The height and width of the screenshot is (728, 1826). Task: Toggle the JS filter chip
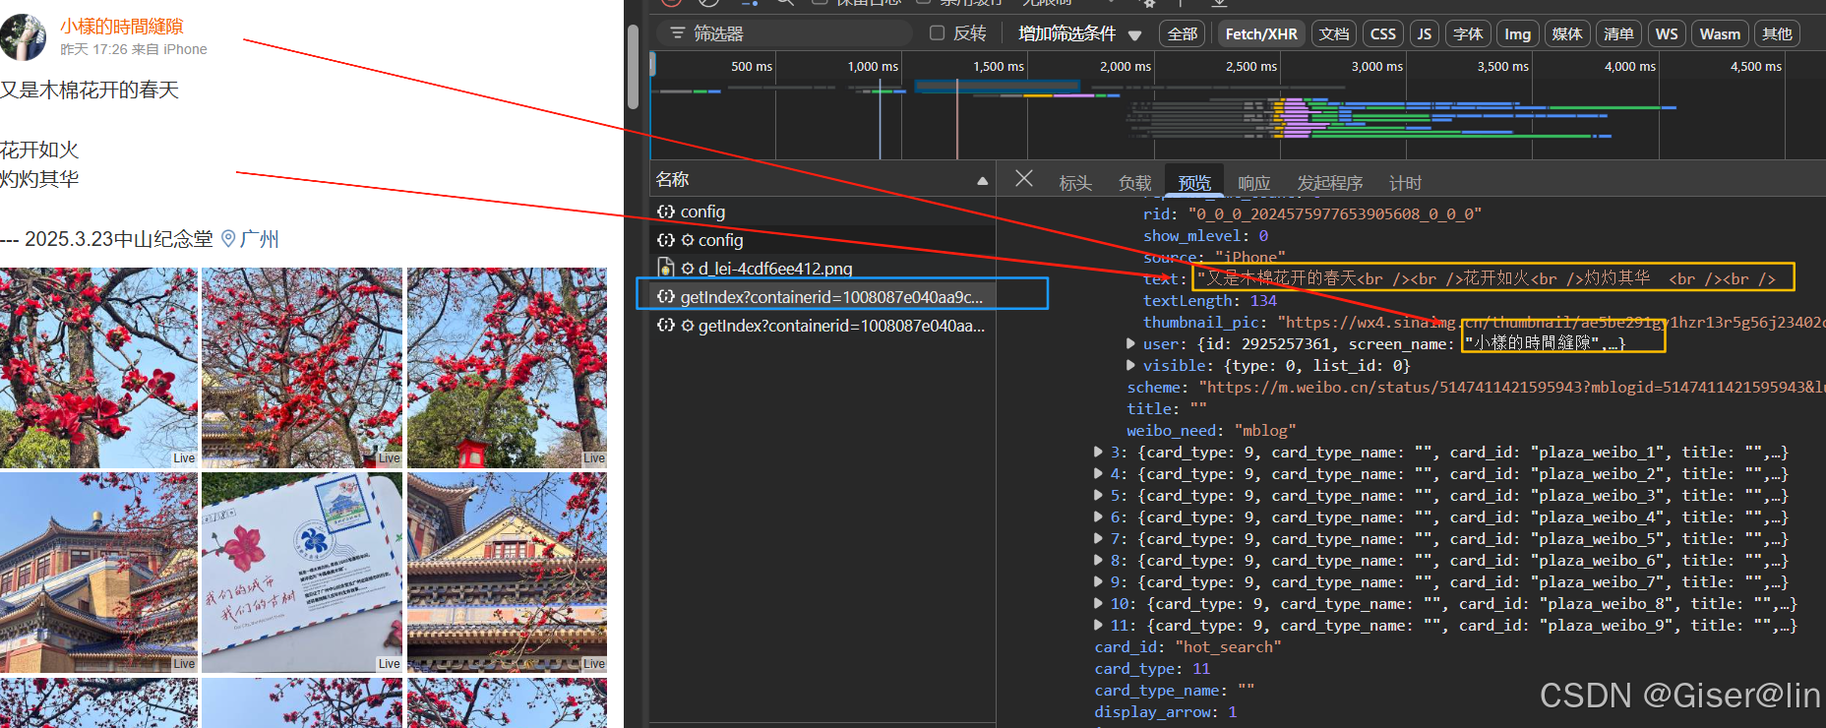pos(1424,33)
